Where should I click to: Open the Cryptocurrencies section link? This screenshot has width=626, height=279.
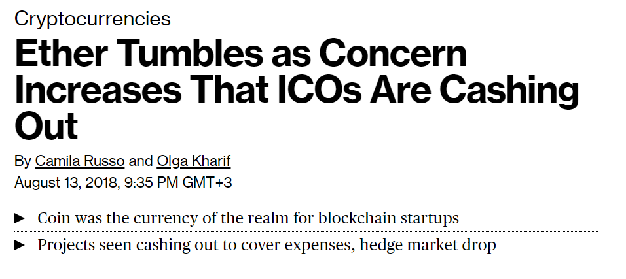point(92,20)
